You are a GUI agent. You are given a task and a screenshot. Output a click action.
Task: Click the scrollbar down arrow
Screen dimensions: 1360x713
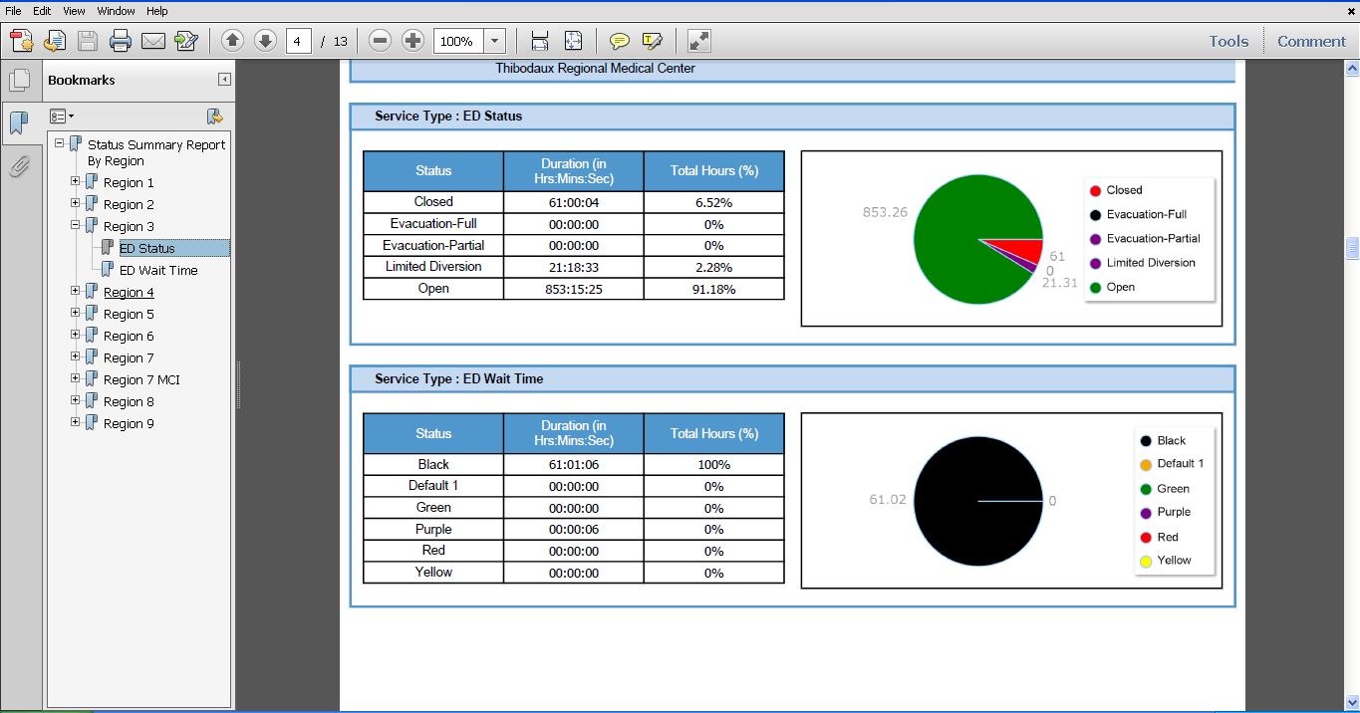point(1352,703)
